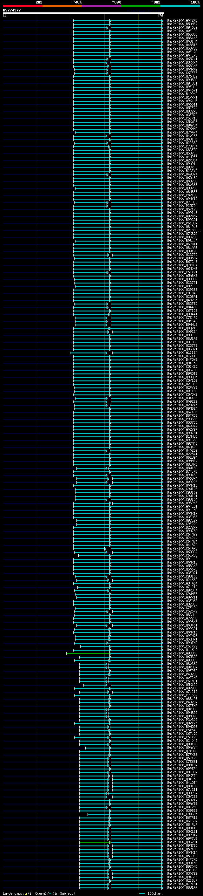Open hit UniRef100_Q946J9
The width and height of the screenshot is (203, 896).
tap(182, 27)
